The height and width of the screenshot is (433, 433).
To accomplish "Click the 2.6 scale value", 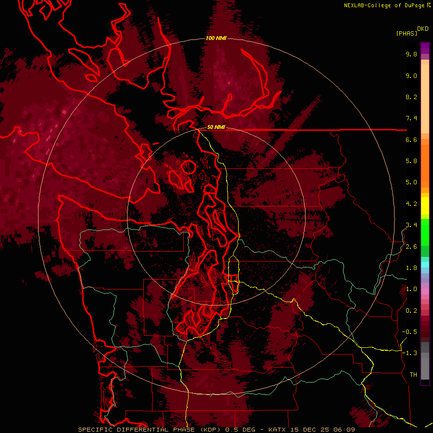I will pos(411,247).
